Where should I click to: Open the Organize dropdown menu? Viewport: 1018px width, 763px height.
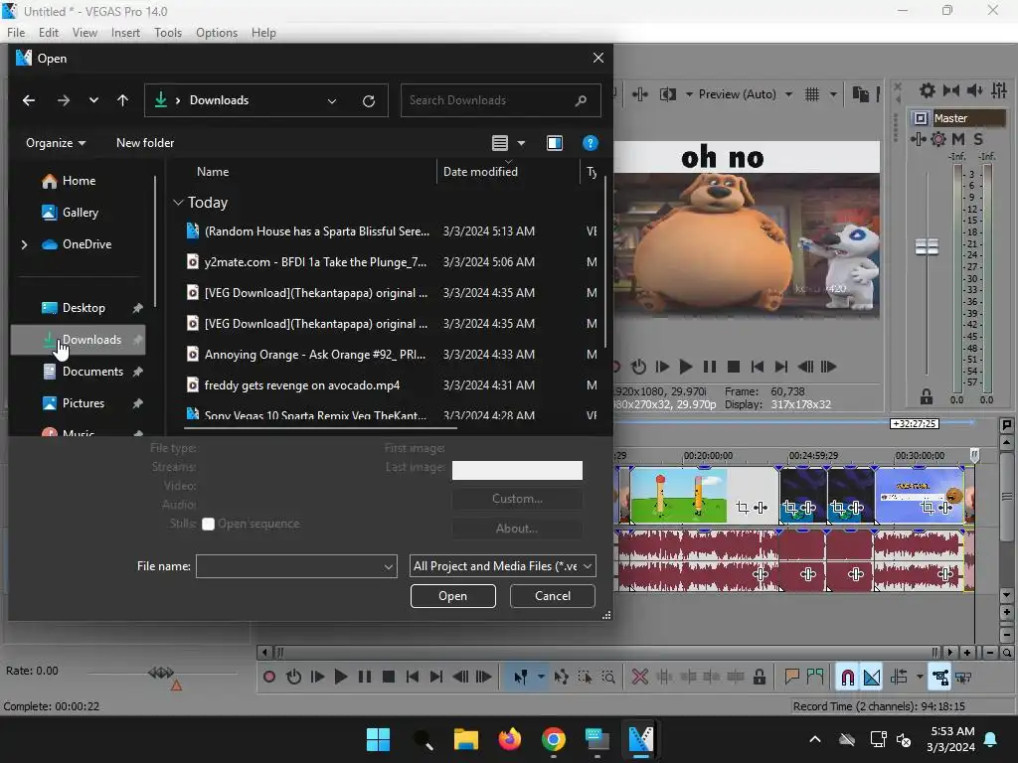pyautogui.click(x=56, y=143)
